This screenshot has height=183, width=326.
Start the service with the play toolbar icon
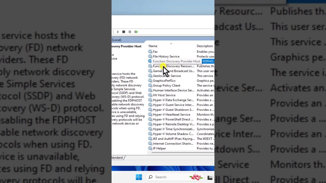(x=118, y=32)
